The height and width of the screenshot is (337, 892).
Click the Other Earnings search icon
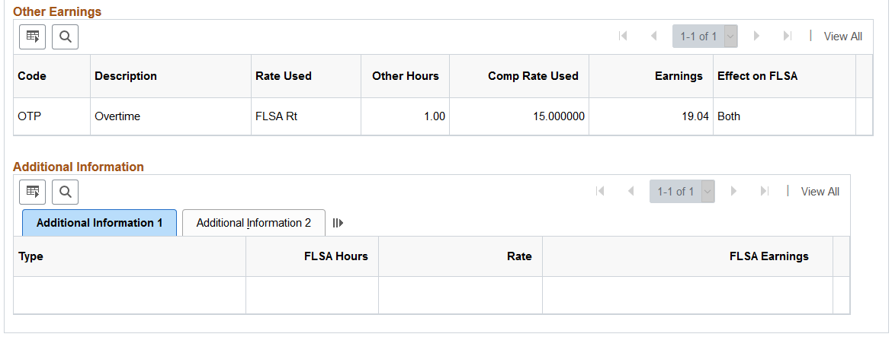[65, 37]
